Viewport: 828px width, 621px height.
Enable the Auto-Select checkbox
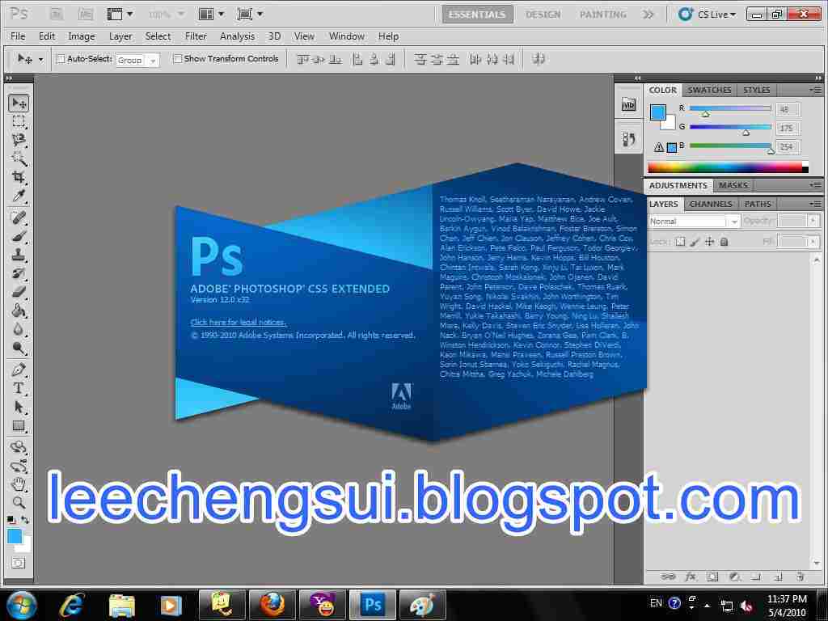(61, 59)
